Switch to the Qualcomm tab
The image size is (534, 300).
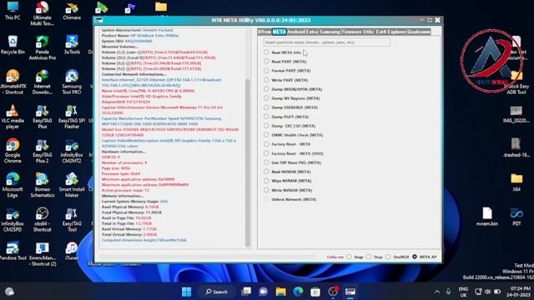point(419,32)
